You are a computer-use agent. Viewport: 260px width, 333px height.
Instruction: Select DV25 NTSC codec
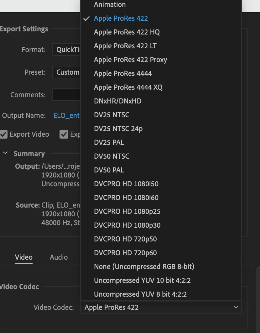pyautogui.click(x=161, y=115)
